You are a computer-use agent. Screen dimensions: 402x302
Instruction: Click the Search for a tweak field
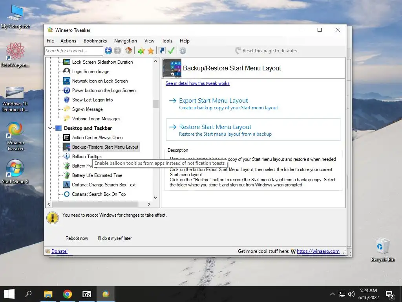tap(74, 51)
